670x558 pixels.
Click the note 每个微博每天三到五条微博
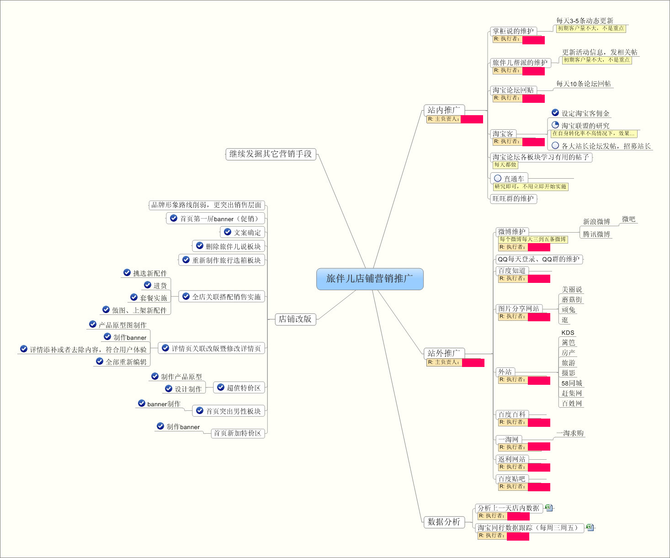pyautogui.click(x=533, y=239)
